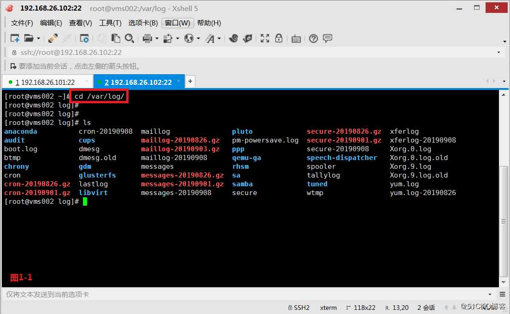Expand the Open folder dropdown arrow
This screenshot has width=510, height=314.
pos(38,38)
